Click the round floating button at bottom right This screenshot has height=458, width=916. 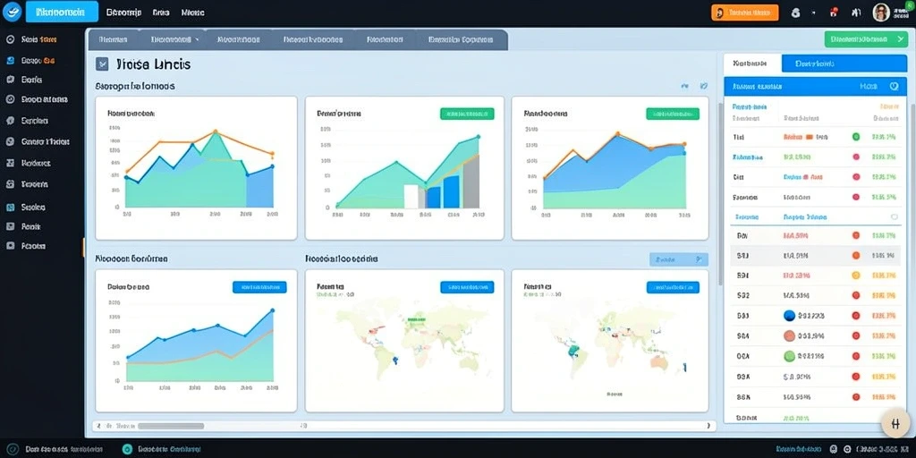[895, 423]
